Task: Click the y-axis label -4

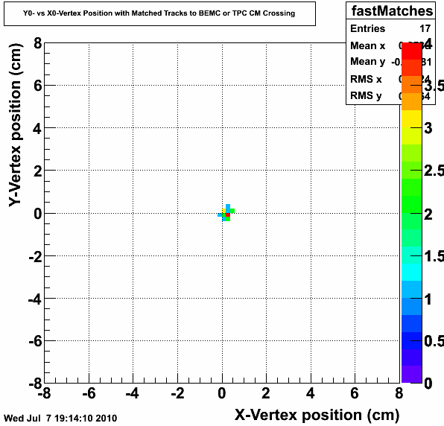Action: pos(35,299)
